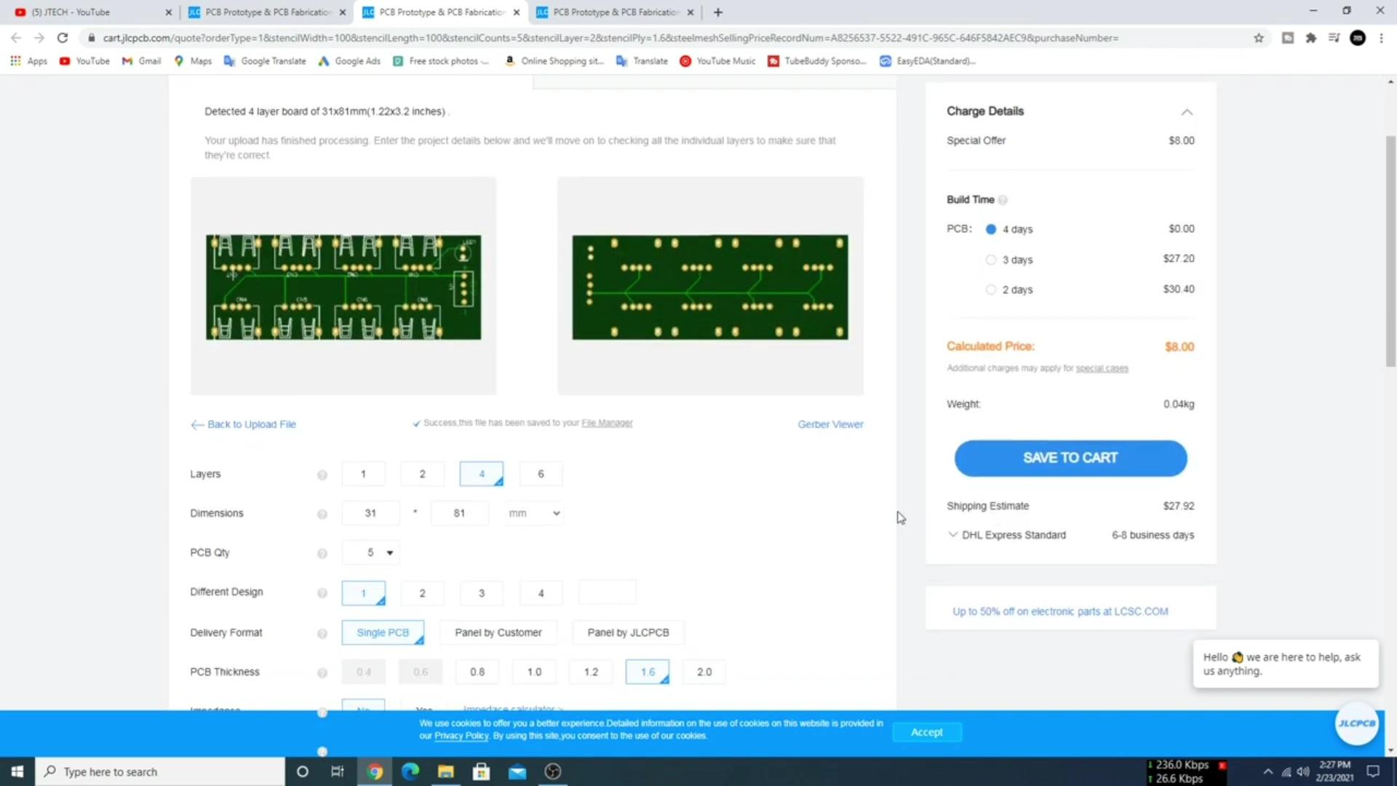1397x786 pixels.
Task: Open the Gerber Viewer link
Action: (830, 424)
